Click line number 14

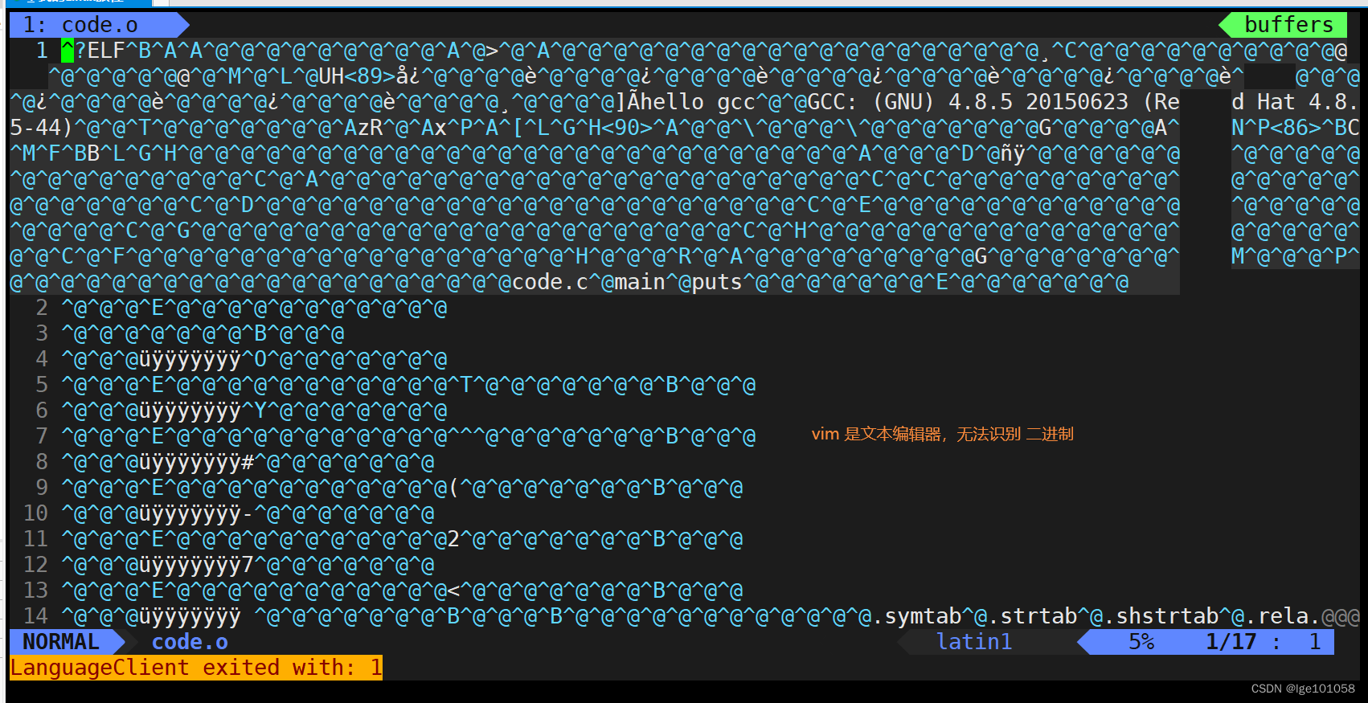[35, 616]
